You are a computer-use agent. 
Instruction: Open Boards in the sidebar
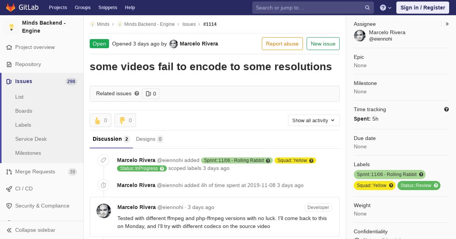click(24, 111)
